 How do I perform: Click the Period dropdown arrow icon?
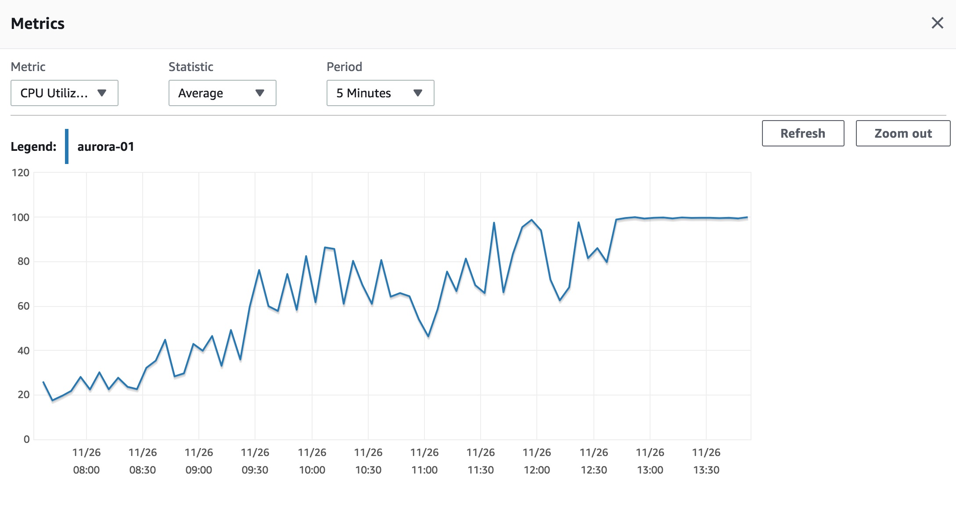(418, 93)
